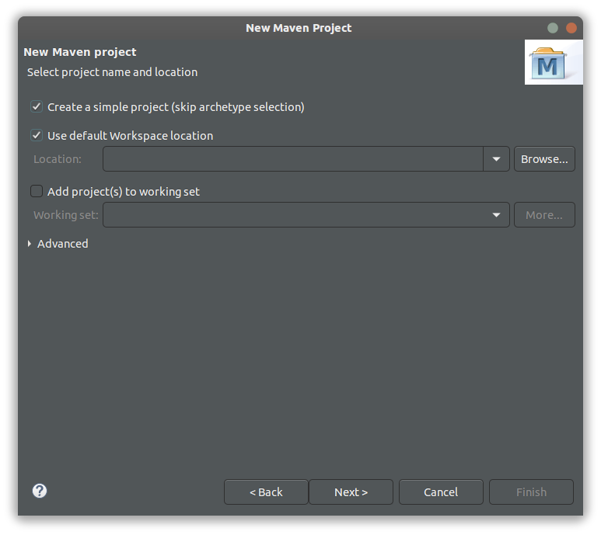Click the 'Select project name and location' text

[112, 72]
